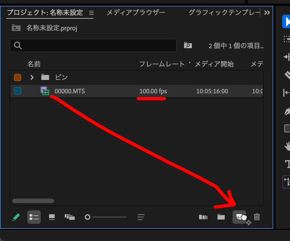Open the Project panel hamburger menu

pyautogui.click(x=91, y=13)
